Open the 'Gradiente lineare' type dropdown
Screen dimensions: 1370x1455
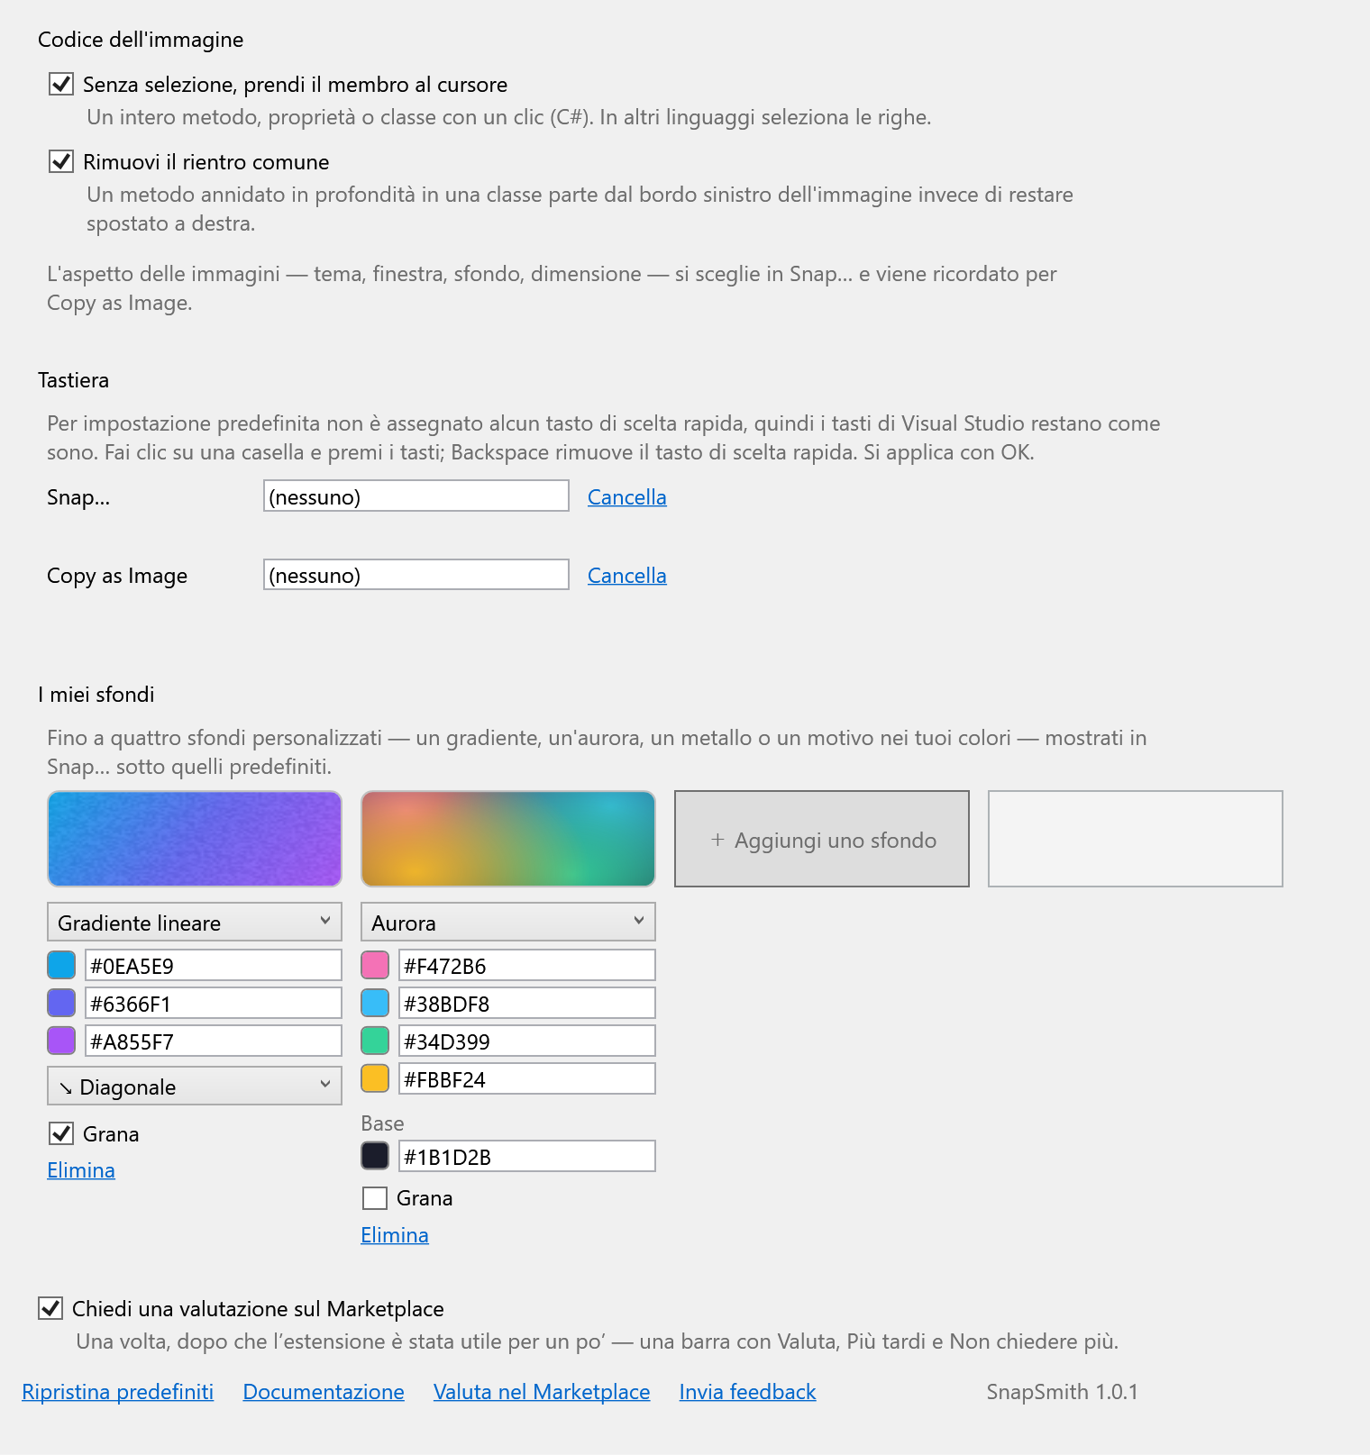click(x=195, y=923)
